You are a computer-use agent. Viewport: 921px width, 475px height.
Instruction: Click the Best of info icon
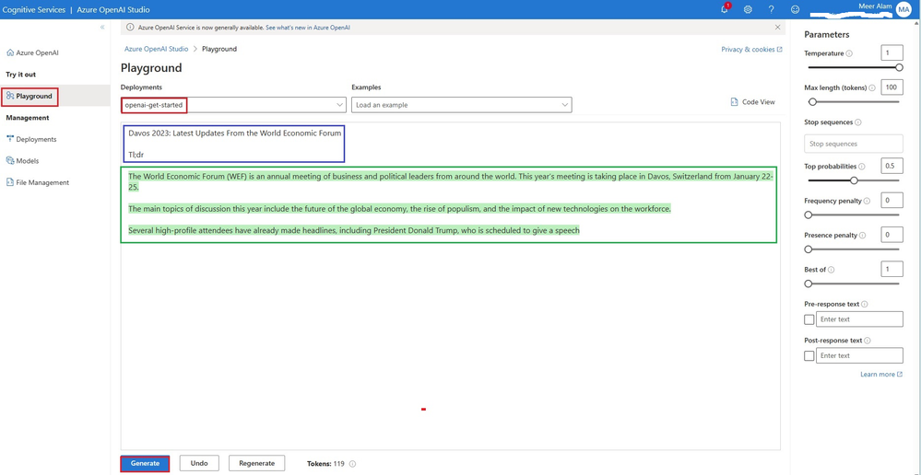[832, 270]
